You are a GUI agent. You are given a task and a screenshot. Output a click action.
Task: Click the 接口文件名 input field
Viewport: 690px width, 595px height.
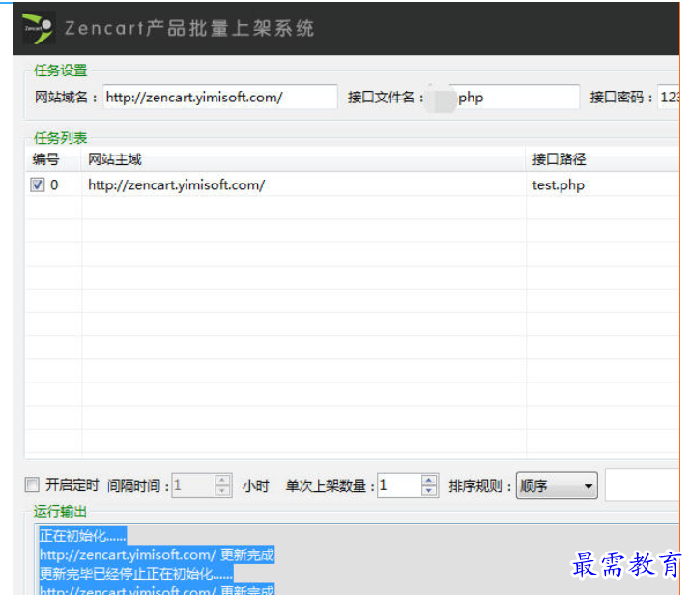tap(504, 97)
